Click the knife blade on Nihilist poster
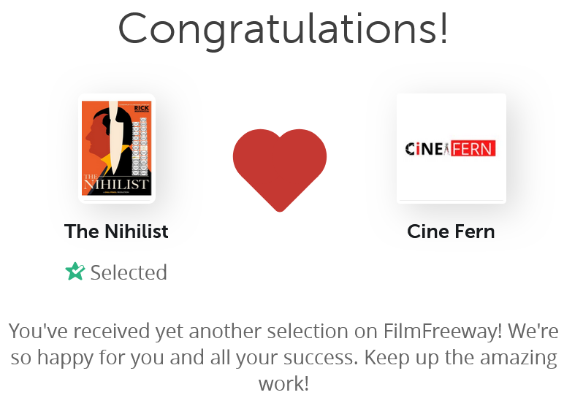Screen dimensions: 583x414 [x=113, y=131]
